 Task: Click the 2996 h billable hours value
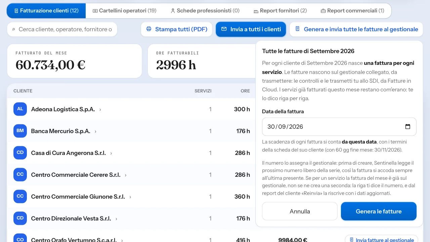pyautogui.click(x=176, y=65)
